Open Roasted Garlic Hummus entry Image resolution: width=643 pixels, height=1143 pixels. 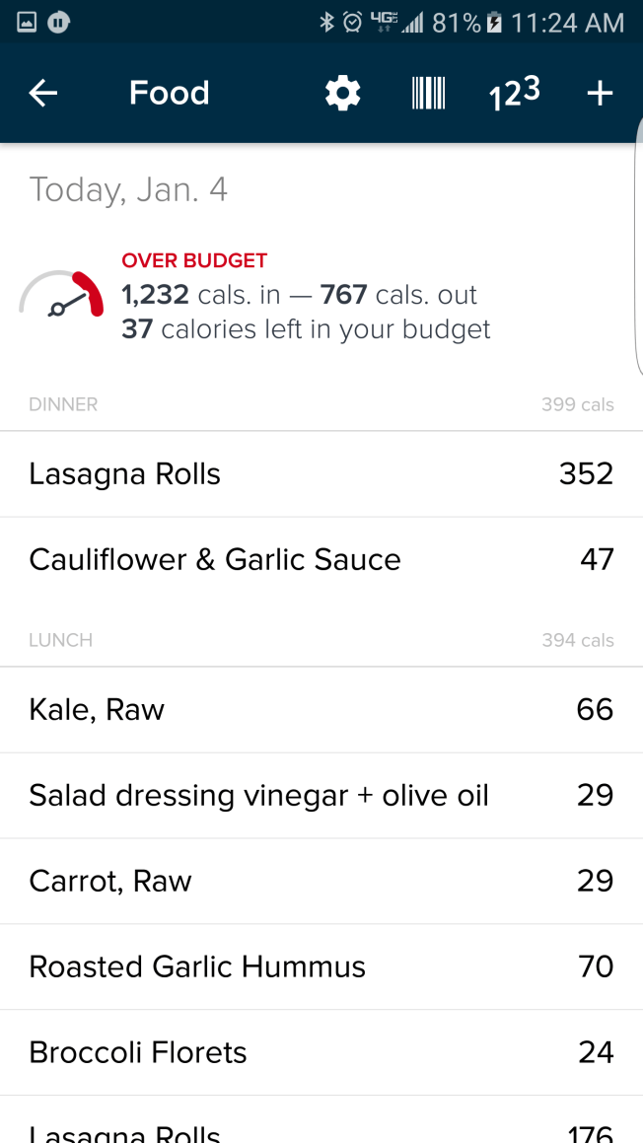(321, 966)
